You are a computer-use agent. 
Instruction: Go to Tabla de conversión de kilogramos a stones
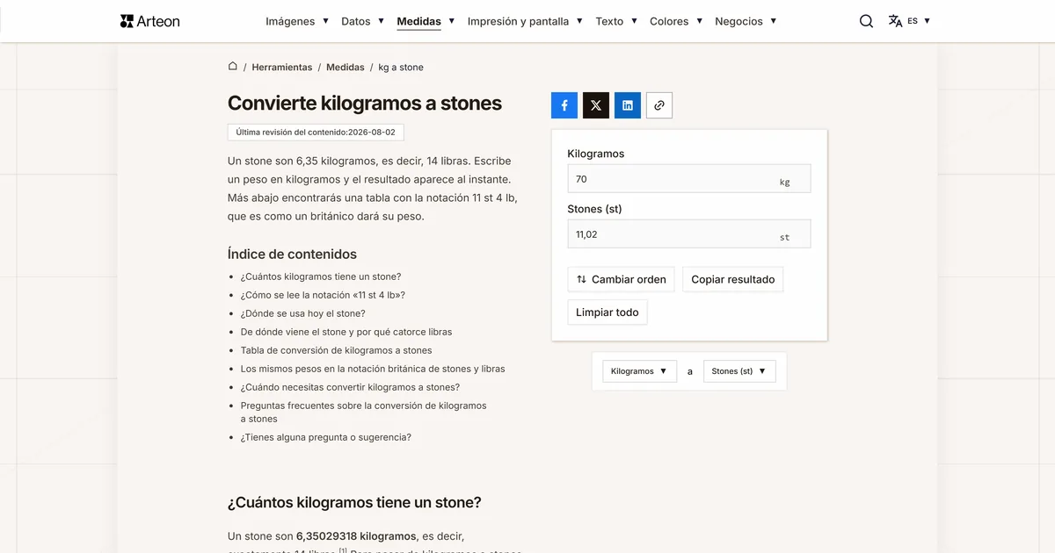point(337,350)
